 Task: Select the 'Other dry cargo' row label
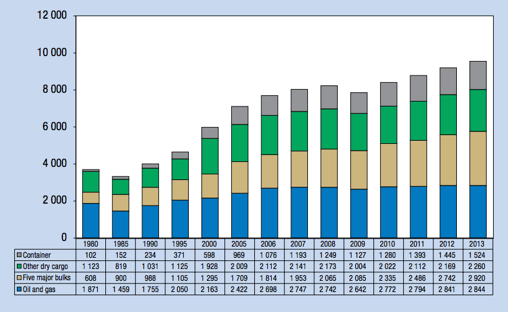coord(46,267)
